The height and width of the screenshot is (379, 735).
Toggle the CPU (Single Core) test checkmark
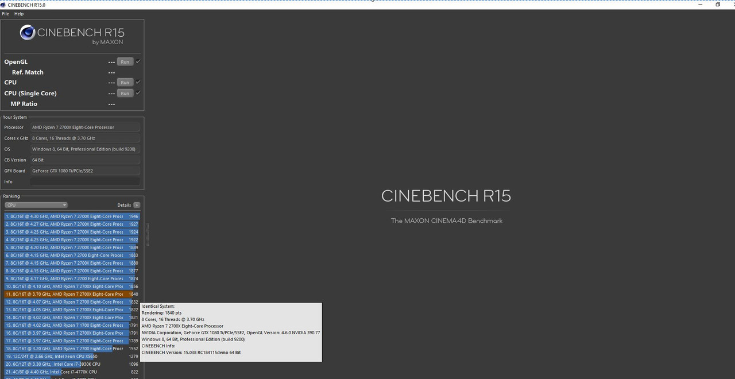(138, 93)
